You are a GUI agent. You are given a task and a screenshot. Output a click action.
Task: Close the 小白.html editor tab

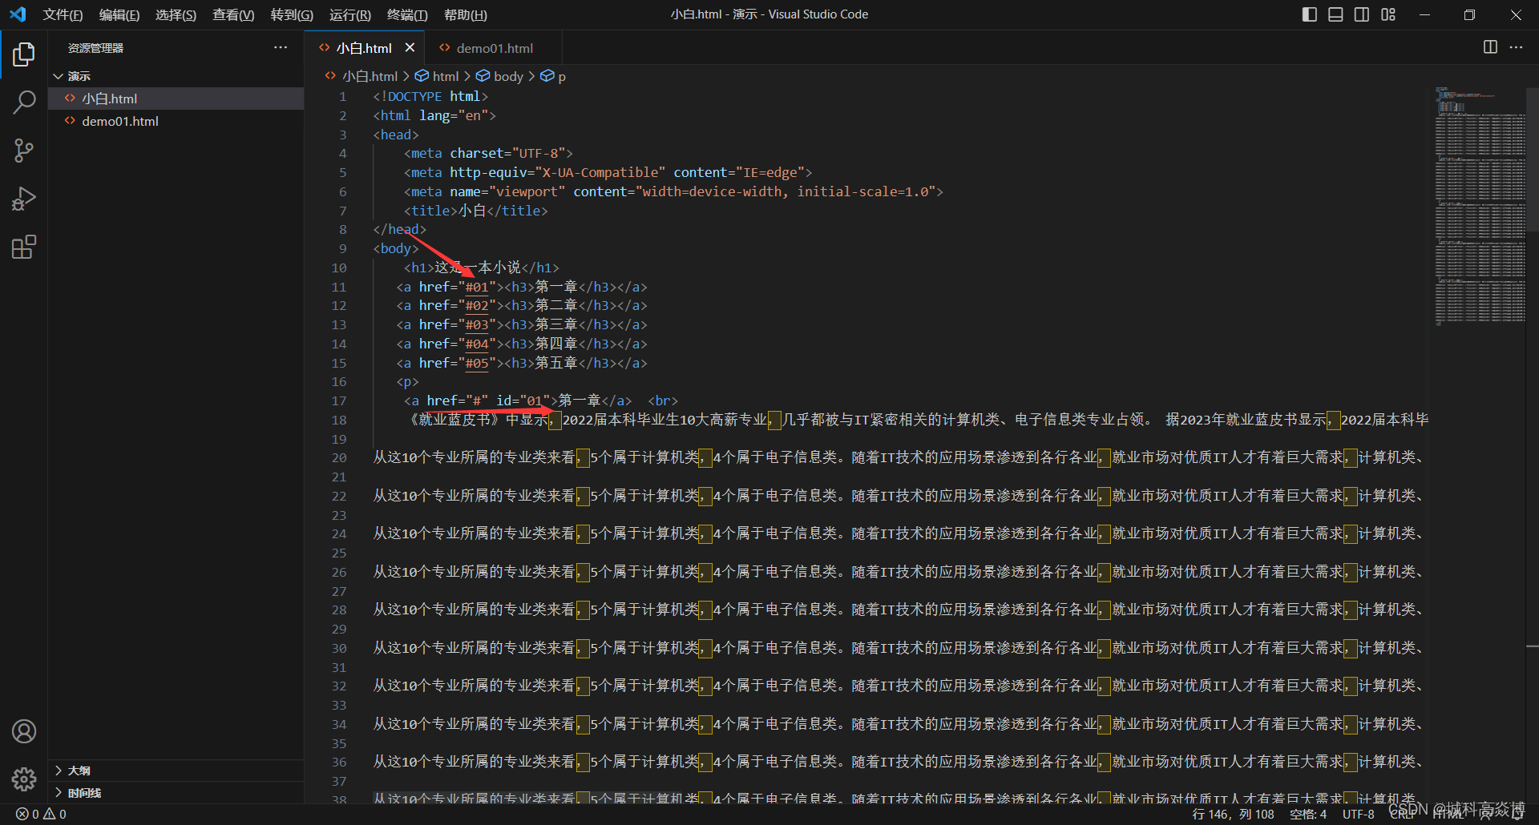[410, 47]
